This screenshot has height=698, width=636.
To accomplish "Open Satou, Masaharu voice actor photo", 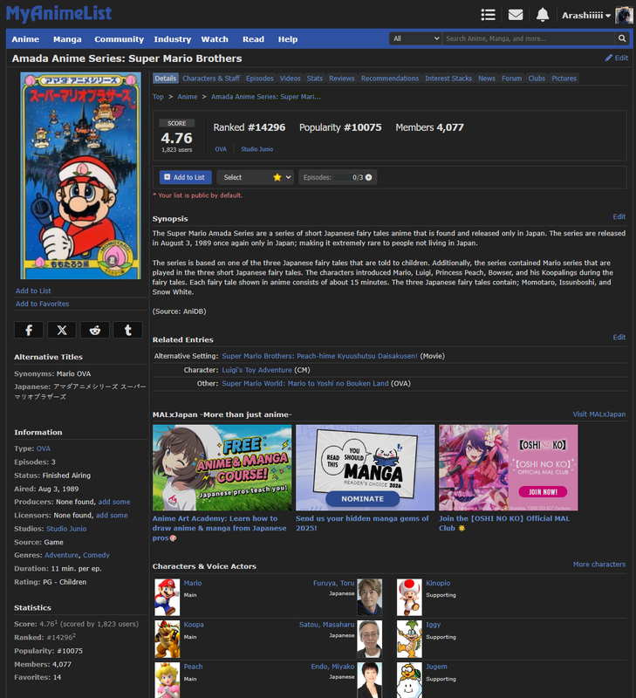I will click(x=369, y=640).
